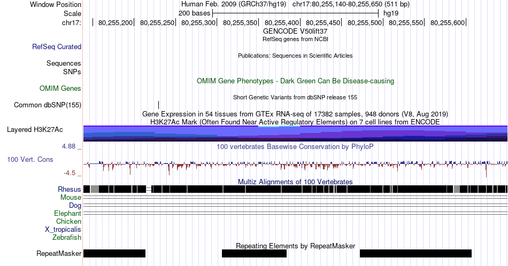This screenshot has width=508, height=266.
Task: Click the -4.5 lower conservation axis value
Action: pyautogui.click(x=70, y=173)
